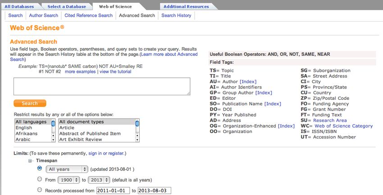Click the document types scrollbar thumb
383x195 pixels.
click(137, 124)
